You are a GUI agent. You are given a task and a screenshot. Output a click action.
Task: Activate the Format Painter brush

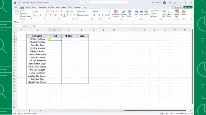[25, 16]
